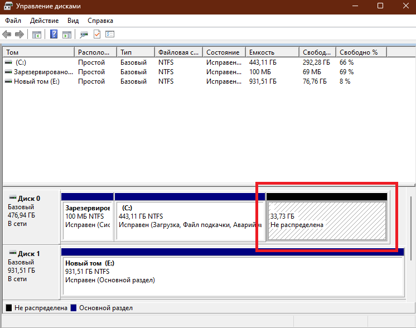
Task: Click the blue Основной раздел legend swatch
Action: click(74, 308)
